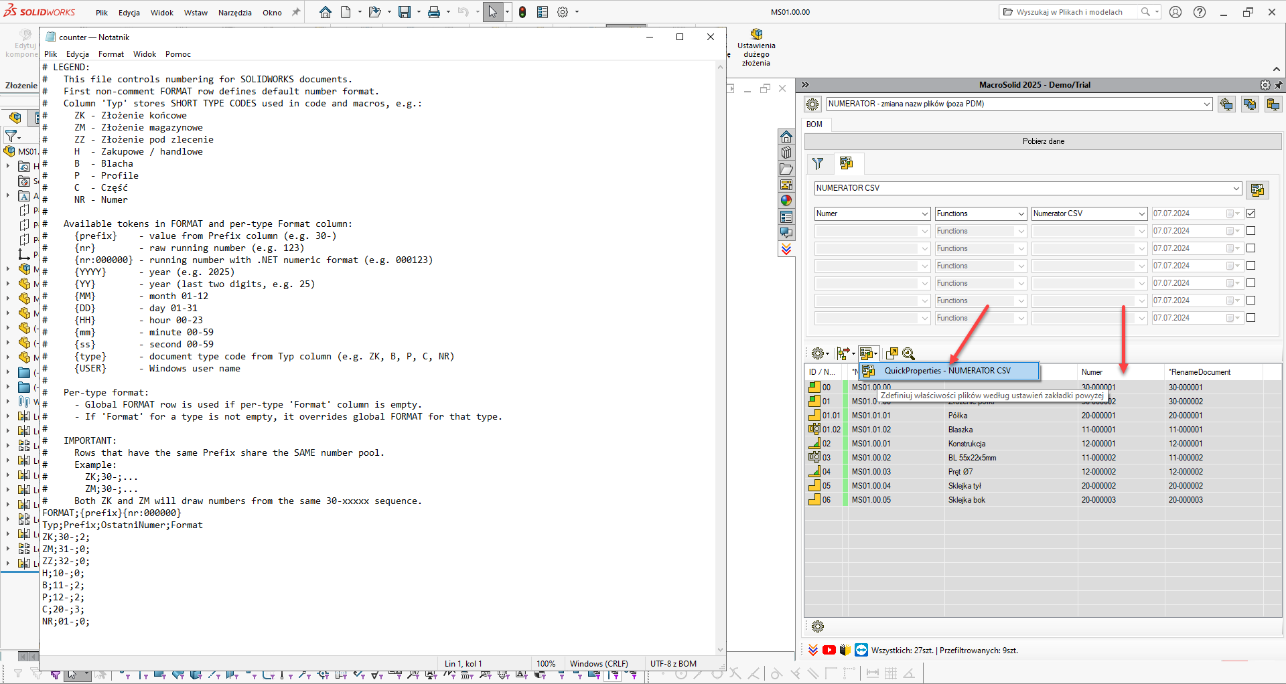The height and width of the screenshot is (684, 1286).
Task: Enable the second property row checkbox
Action: coord(1251,231)
